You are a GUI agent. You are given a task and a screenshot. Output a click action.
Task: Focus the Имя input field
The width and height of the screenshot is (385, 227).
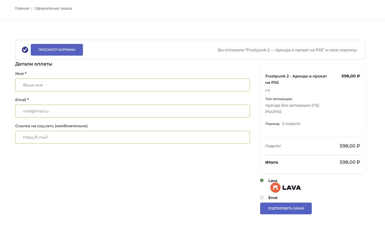click(133, 85)
